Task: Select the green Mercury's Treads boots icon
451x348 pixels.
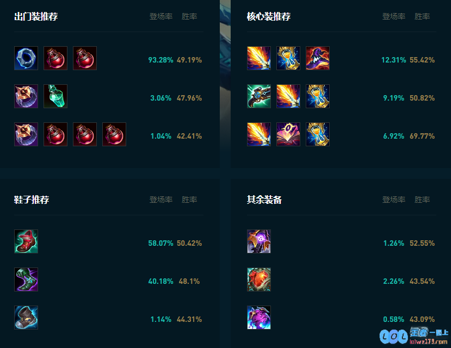Action: (x=26, y=279)
